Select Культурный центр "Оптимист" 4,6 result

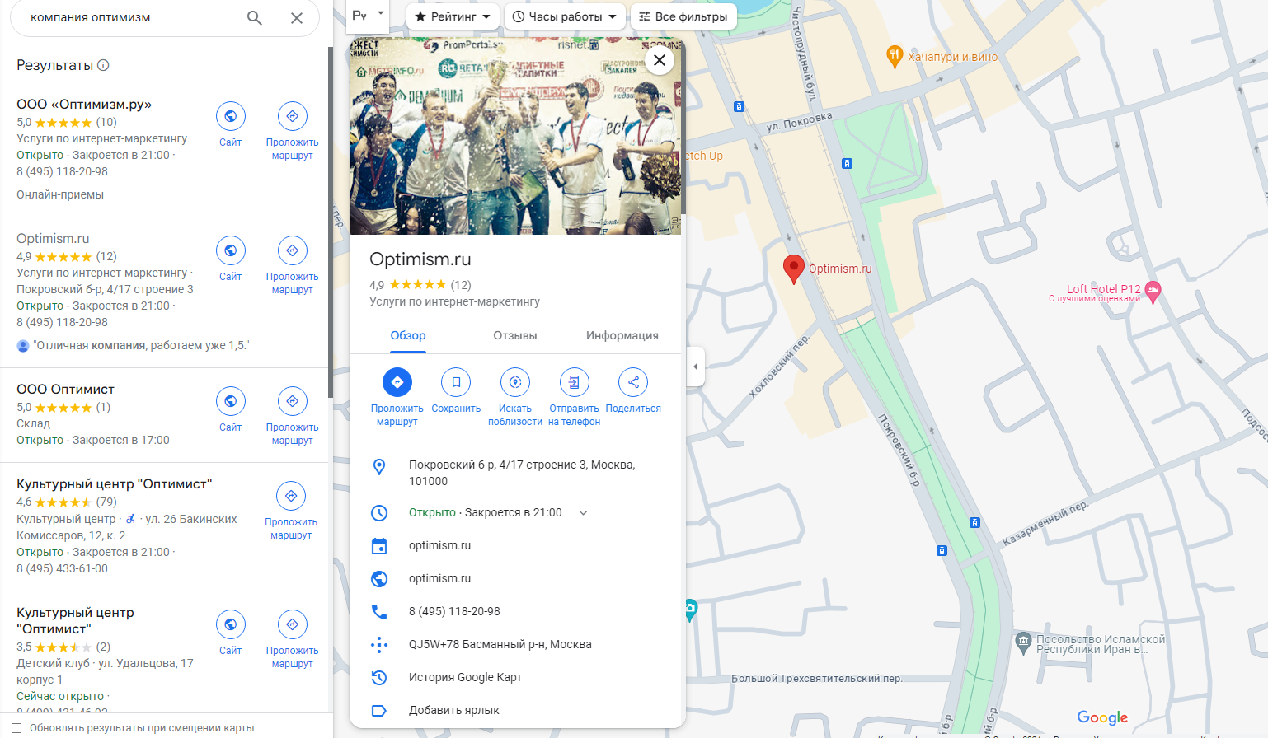pos(115,484)
